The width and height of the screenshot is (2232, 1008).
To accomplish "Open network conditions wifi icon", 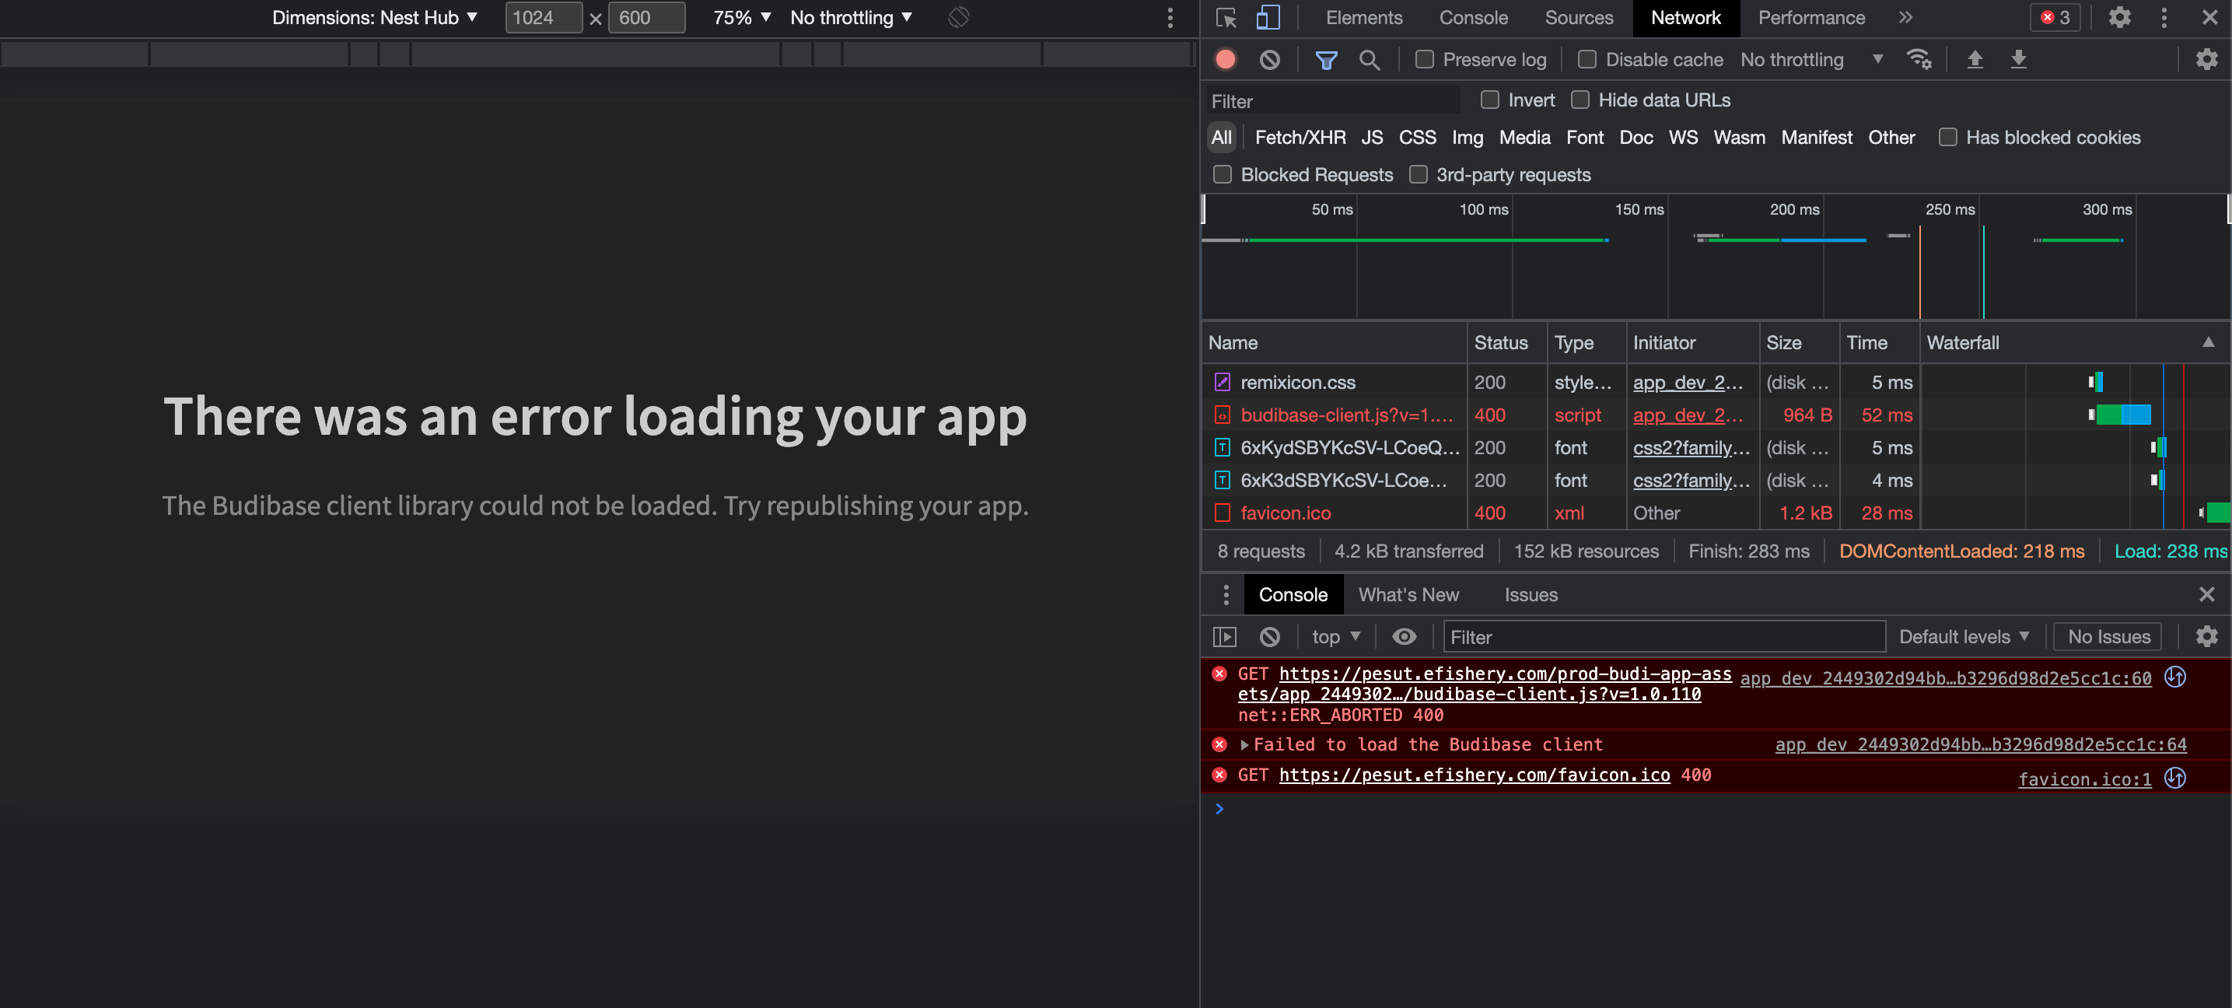I will pos(1919,59).
